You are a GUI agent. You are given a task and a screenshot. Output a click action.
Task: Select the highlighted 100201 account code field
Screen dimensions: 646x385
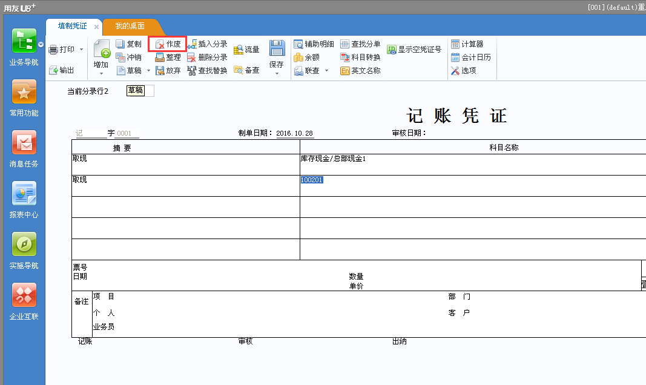point(312,180)
